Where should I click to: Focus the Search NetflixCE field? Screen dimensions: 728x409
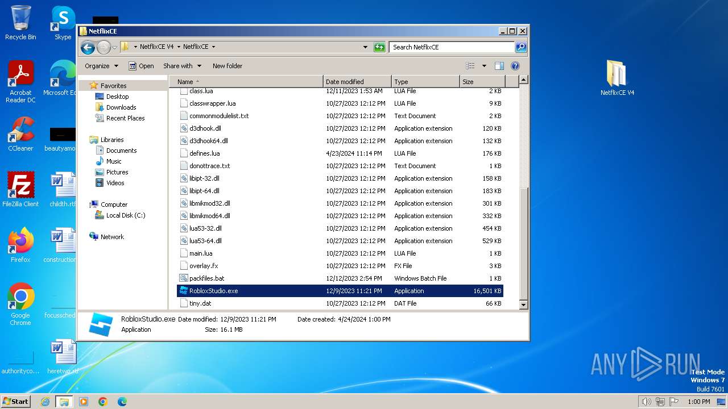click(452, 47)
